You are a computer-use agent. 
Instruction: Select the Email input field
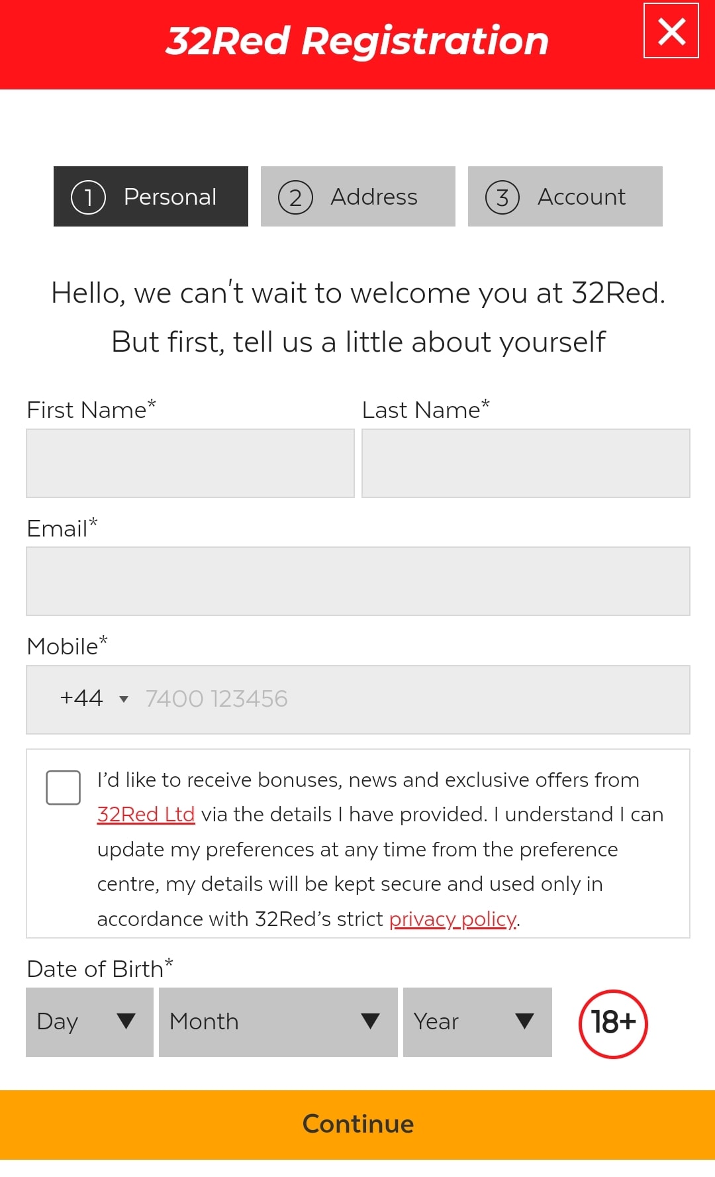tap(358, 581)
